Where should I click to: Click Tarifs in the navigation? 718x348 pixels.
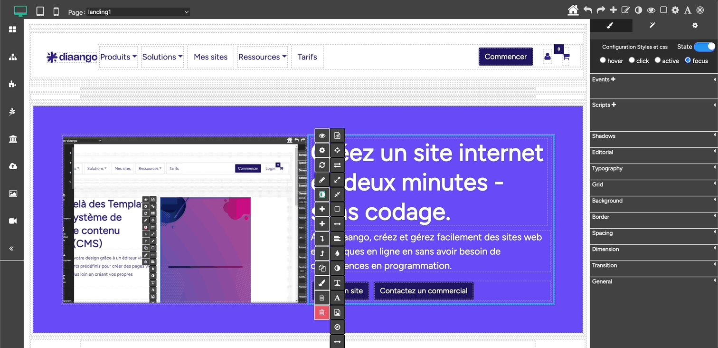pos(307,57)
